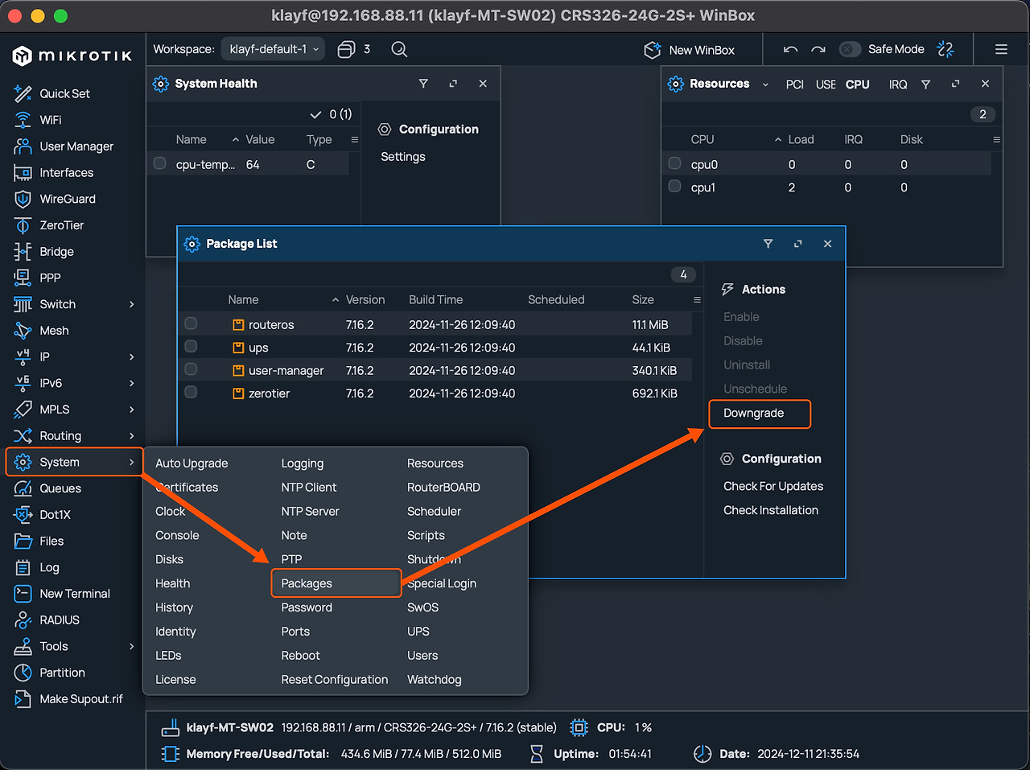
Task: Click filter icon in System Health window
Action: (x=423, y=84)
